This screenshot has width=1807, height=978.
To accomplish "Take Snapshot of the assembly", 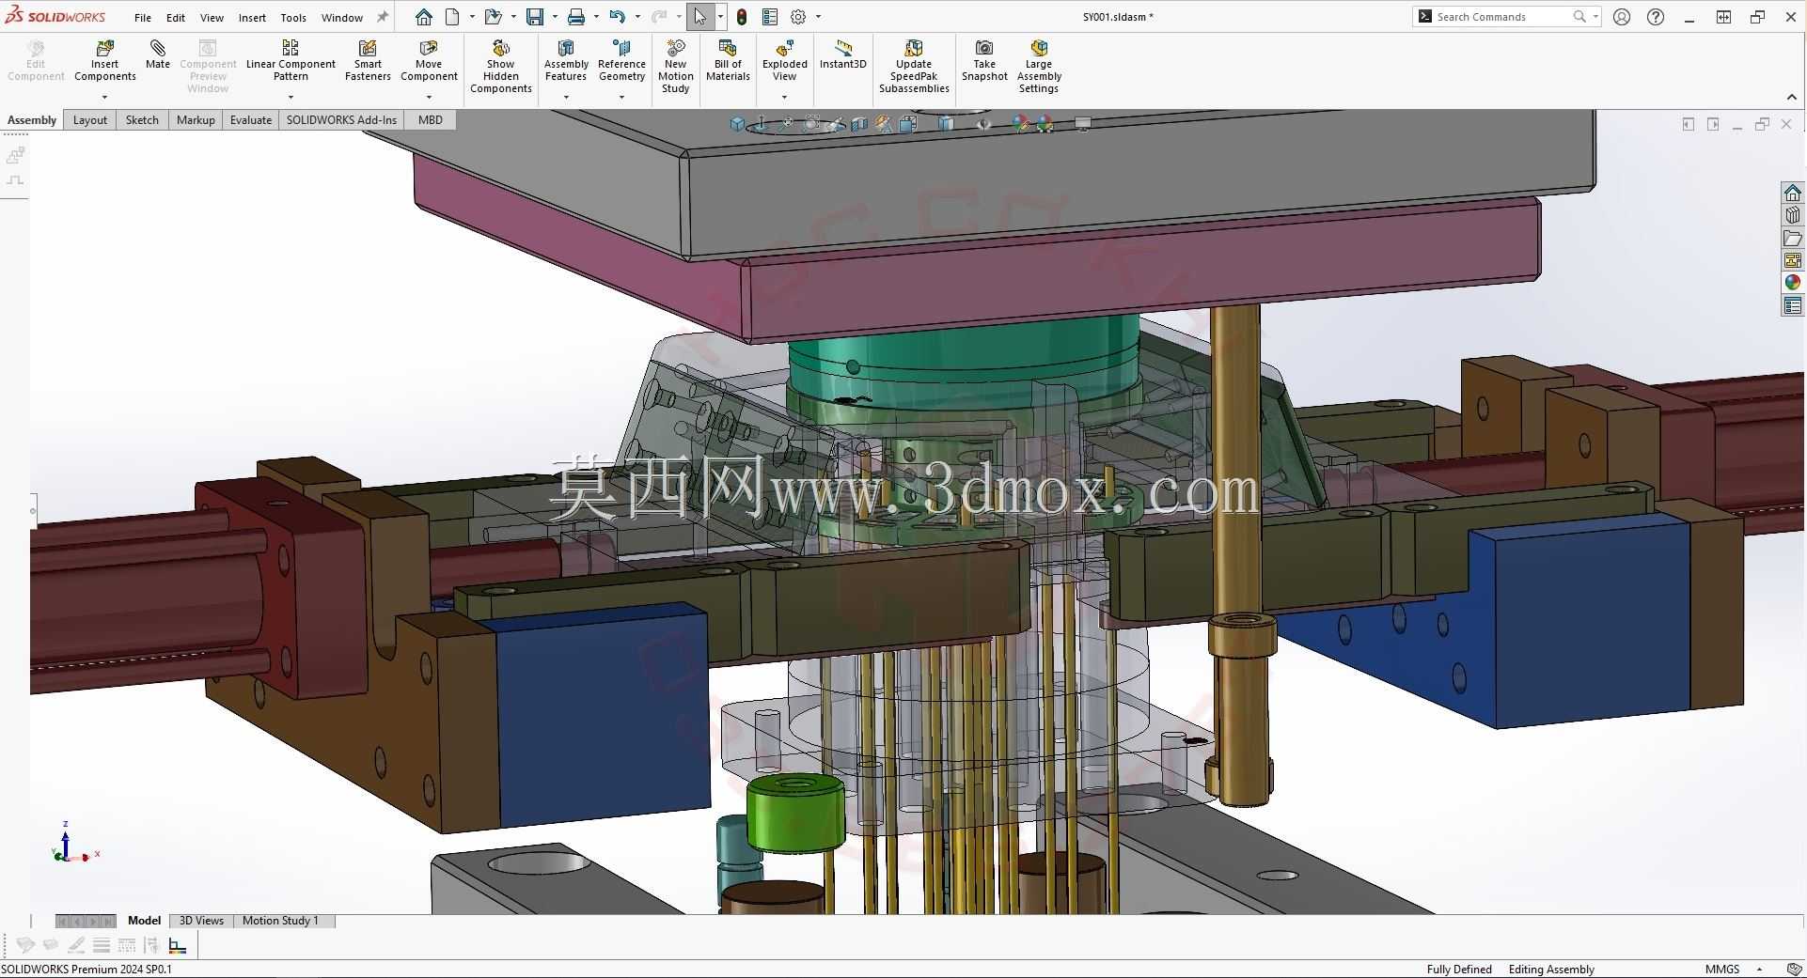I will (x=984, y=62).
